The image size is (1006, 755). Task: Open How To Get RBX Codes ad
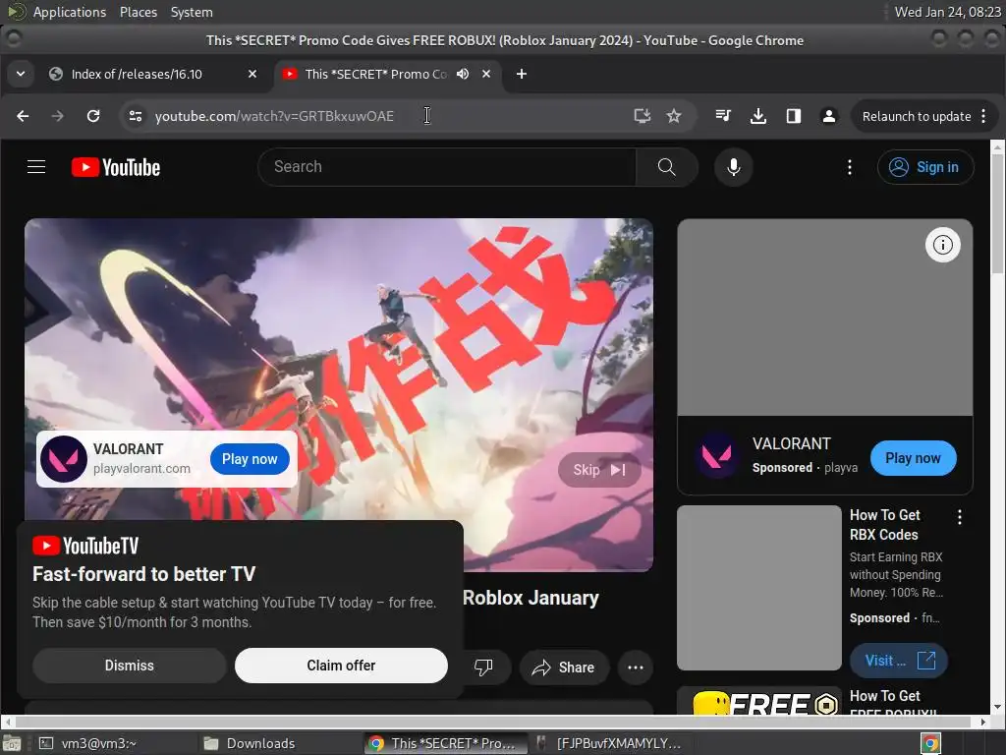[x=885, y=525]
